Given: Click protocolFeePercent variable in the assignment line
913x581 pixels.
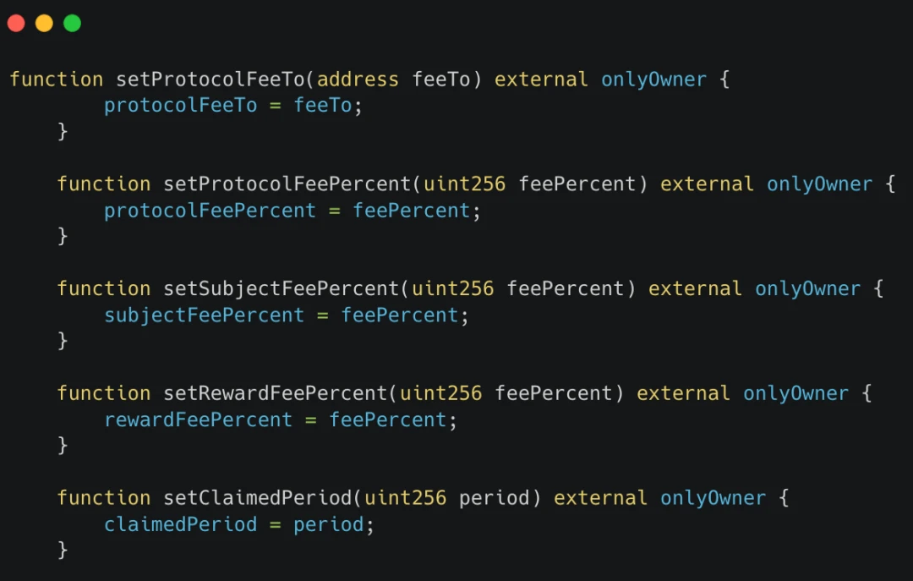Looking at the screenshot, I should click(x=210, y=211).
